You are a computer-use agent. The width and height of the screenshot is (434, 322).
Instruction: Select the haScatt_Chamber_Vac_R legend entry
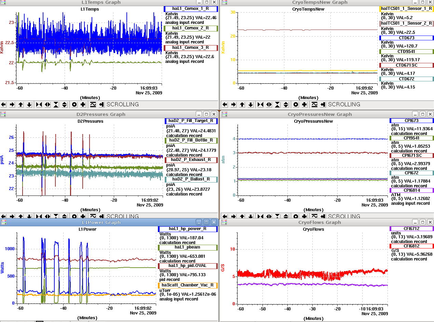click(188, 285)
